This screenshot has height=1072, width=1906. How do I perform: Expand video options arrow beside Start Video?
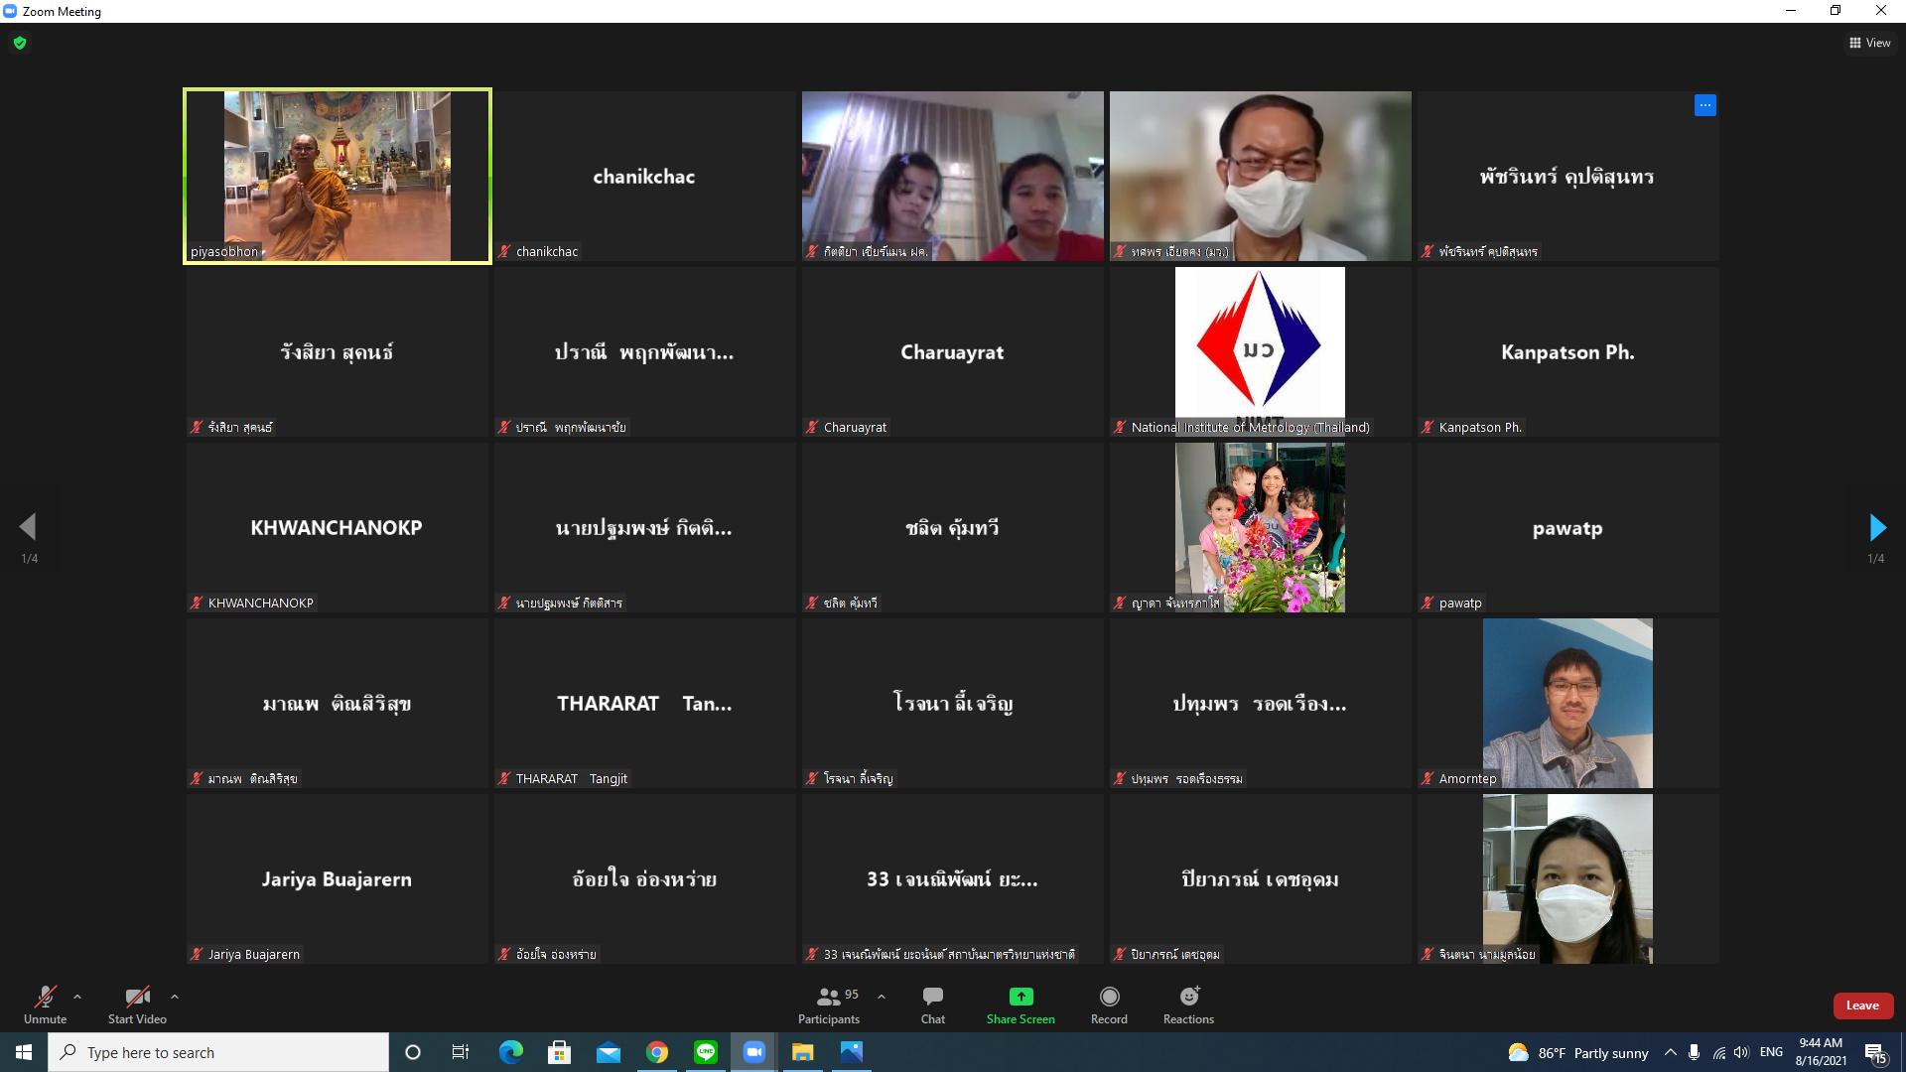click(175, 997)
